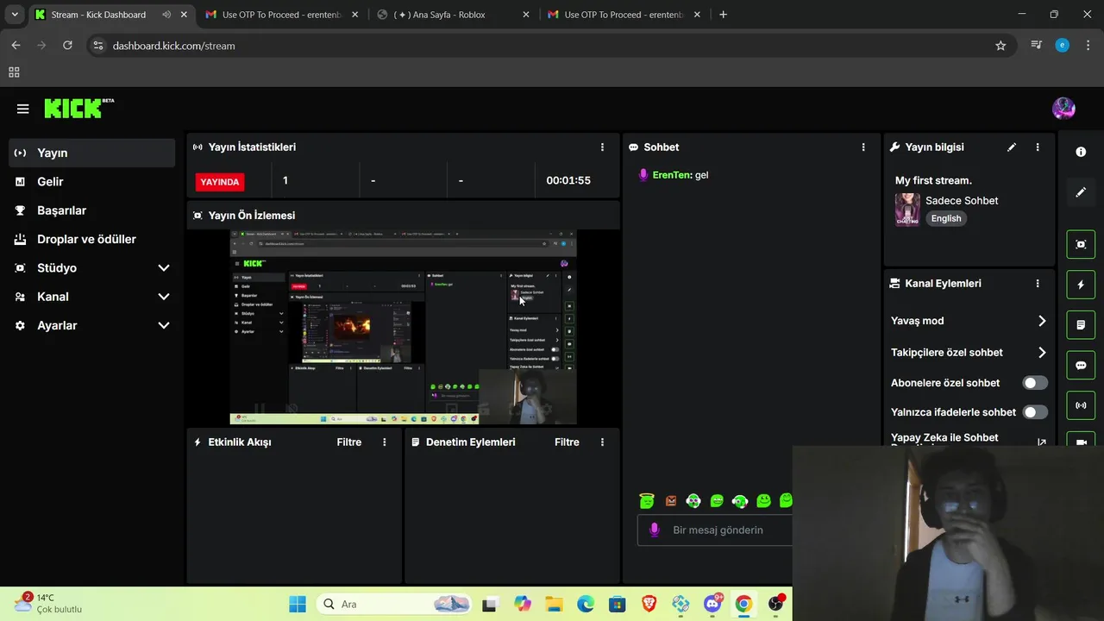Open Takipçilere özel sohbet chevron
The height and width of the screenshot is (621, 1104).
coord(1042,353)
